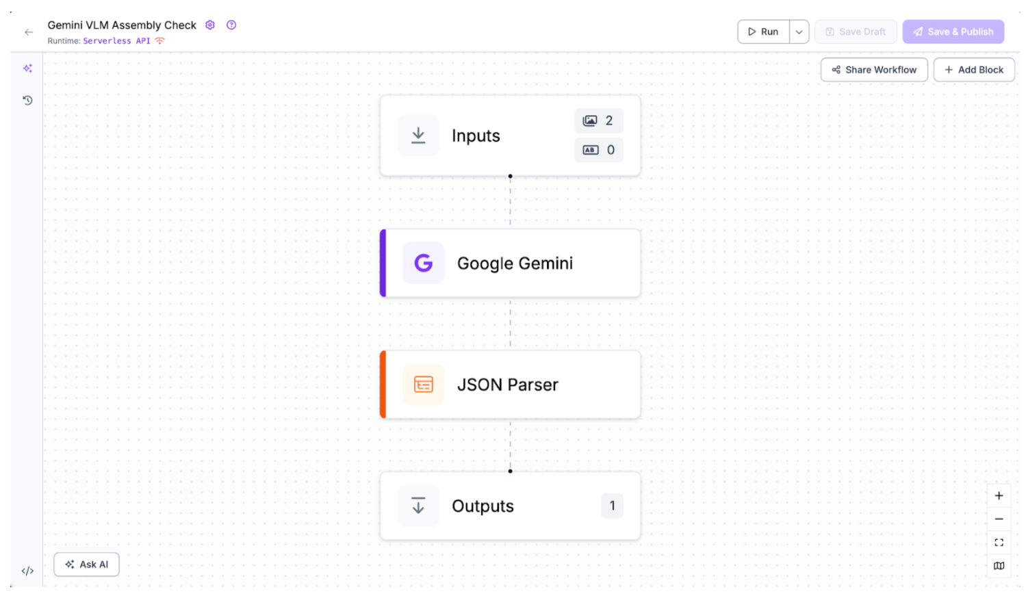The image size is (1028, 598).
Task: Open workflow settings gear icon
Action: click(210, 25)
